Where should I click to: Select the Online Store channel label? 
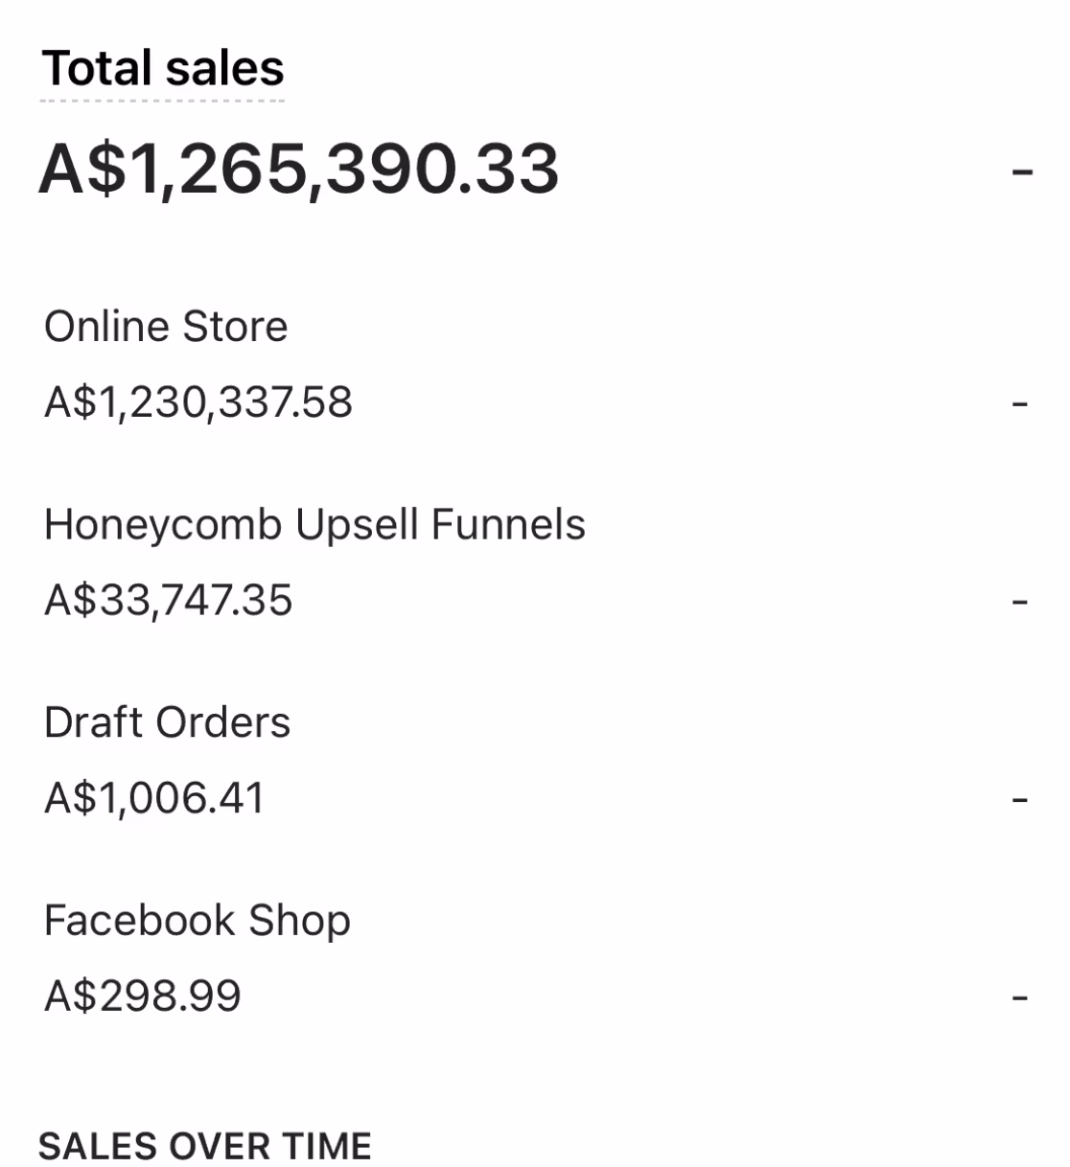(166, 327)
